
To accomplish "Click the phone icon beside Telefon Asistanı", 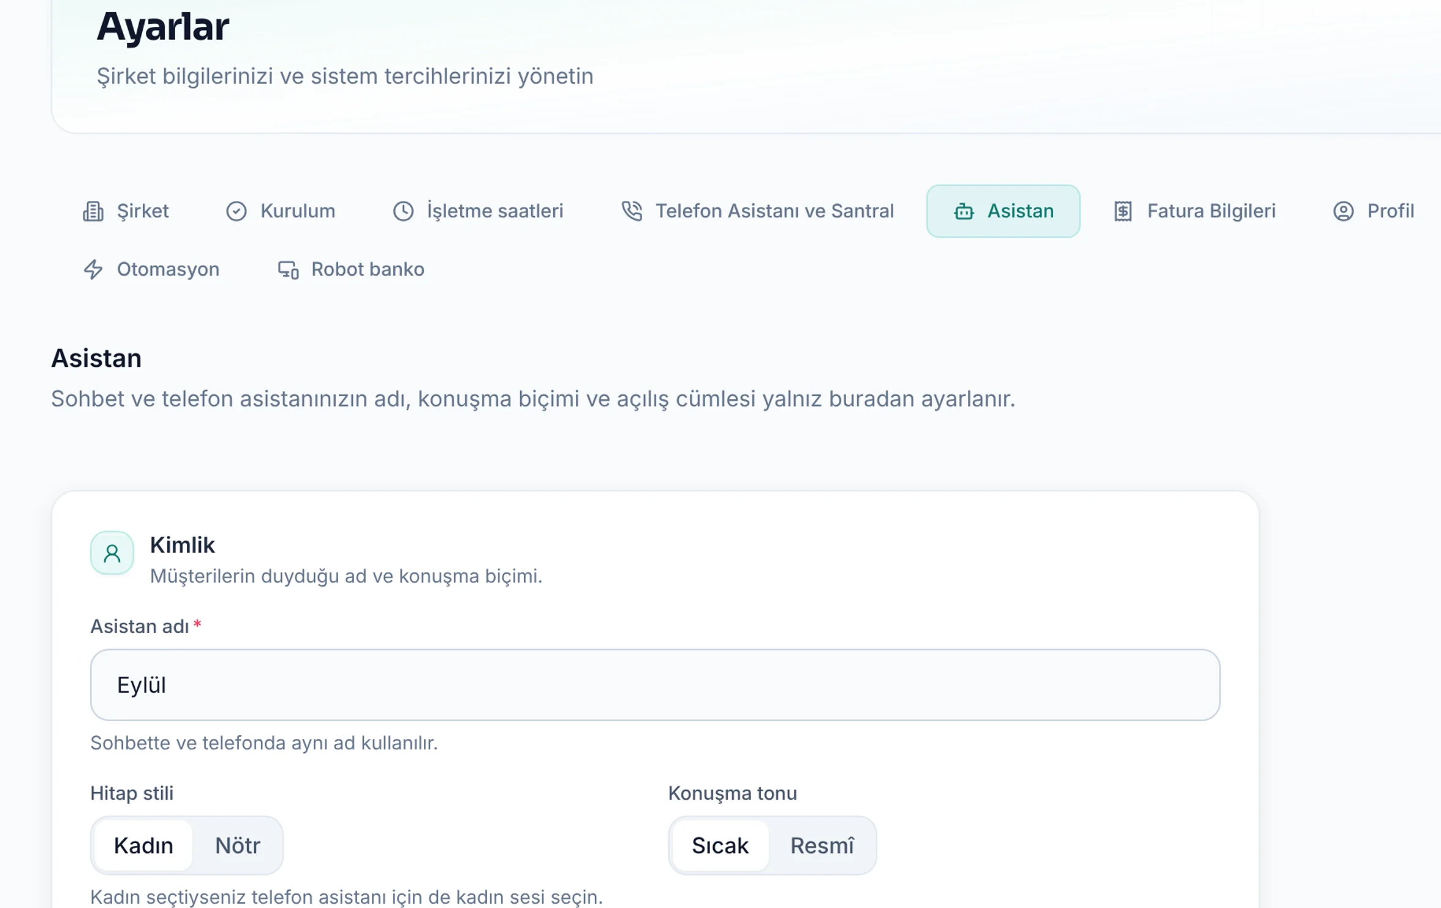I will (632, 211).
